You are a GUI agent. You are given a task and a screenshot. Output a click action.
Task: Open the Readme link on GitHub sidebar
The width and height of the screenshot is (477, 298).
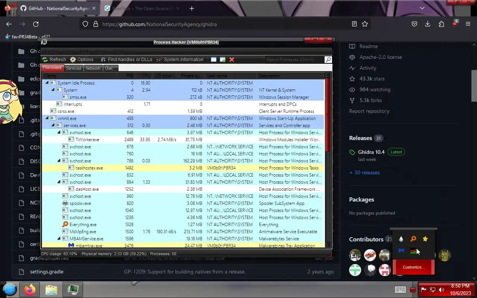(369, 46)
